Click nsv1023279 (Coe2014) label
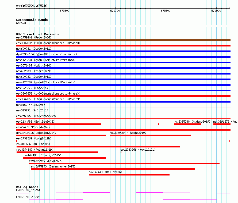 32,88
